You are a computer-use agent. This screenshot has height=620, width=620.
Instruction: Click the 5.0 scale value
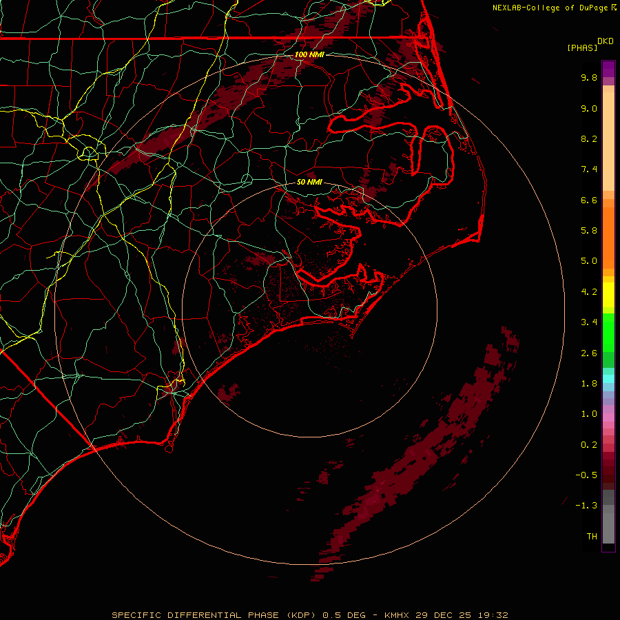click(589, 261)
